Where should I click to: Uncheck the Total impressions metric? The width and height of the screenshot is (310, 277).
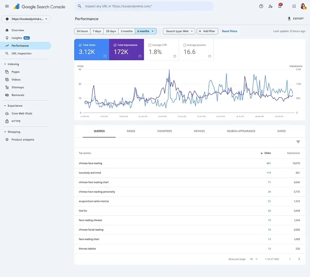point(115,45)
